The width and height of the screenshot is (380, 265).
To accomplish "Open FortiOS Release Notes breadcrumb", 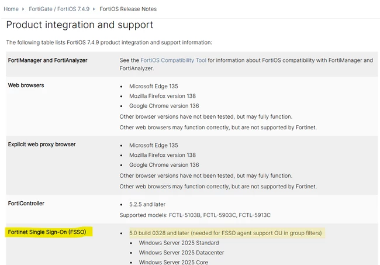I will pos(128,9).
